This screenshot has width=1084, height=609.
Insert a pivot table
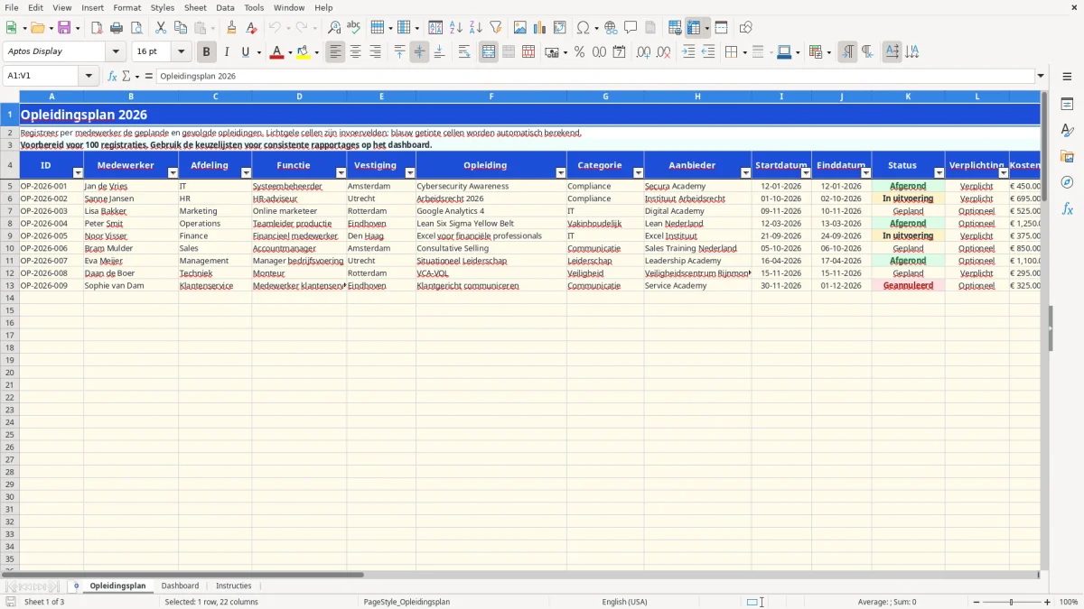[x=560, y=28]
